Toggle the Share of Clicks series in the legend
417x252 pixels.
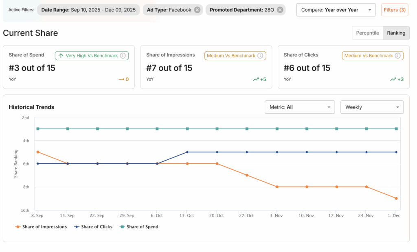[x=93, y=227]
